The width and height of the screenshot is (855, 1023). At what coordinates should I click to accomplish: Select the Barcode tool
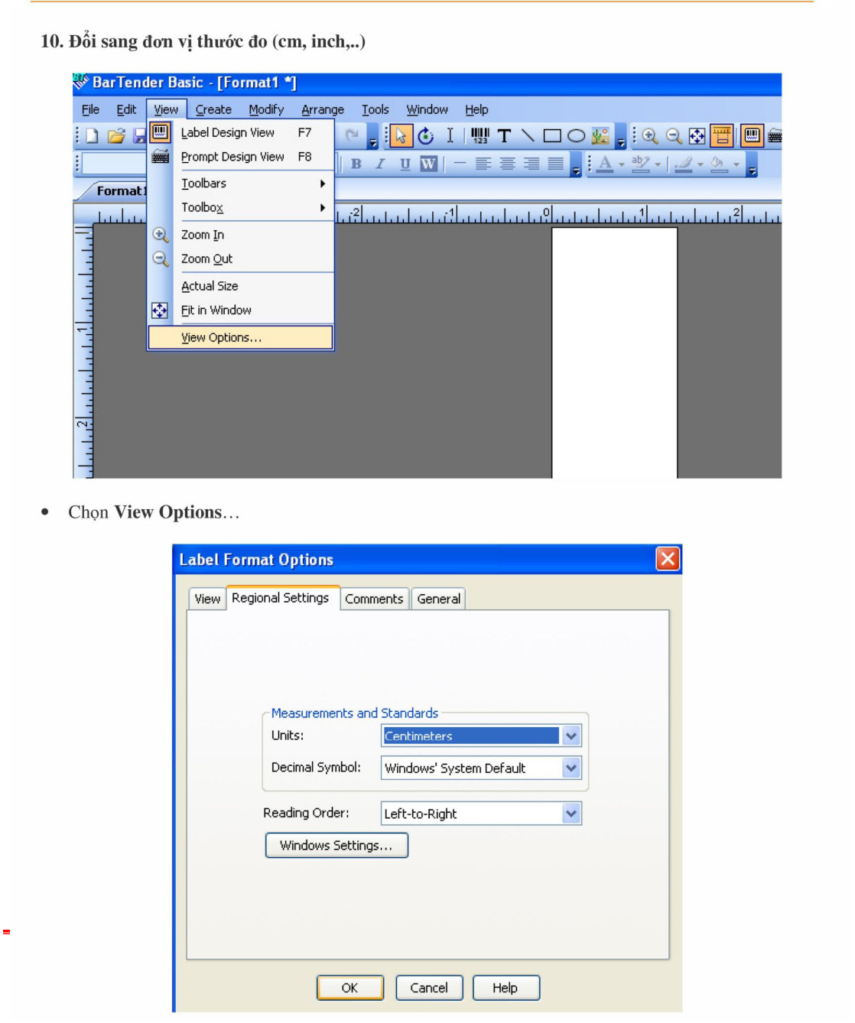click(480, 136)
